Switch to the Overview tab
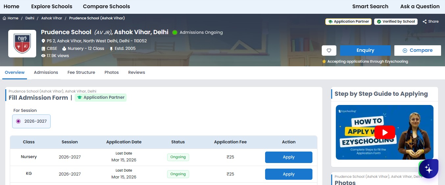 [x=14, y=72]
